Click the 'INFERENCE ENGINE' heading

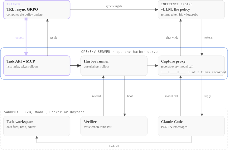tap(177, 4)
